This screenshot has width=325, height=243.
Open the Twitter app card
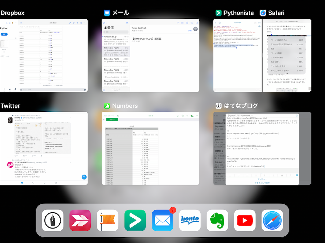click(44, 148)
